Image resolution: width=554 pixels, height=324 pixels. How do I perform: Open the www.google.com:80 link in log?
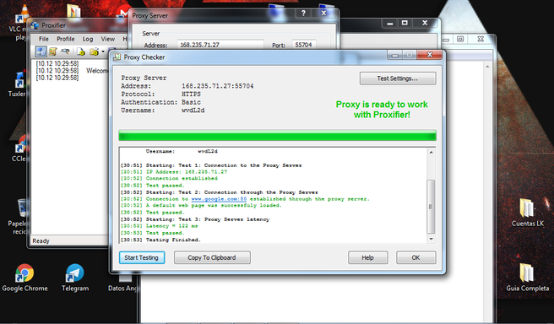pyautogui.click(x=219, y=199)
